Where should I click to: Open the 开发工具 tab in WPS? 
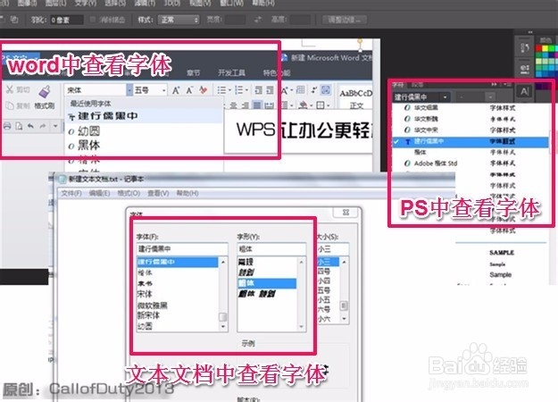click(231, 73)
